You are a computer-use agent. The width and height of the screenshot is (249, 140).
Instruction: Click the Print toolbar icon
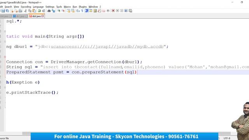20,11
